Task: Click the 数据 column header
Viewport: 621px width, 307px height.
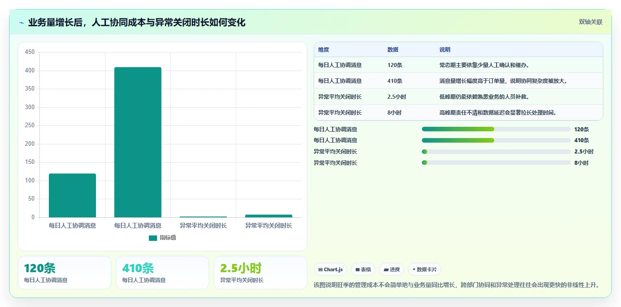Action: click(393, 50)
